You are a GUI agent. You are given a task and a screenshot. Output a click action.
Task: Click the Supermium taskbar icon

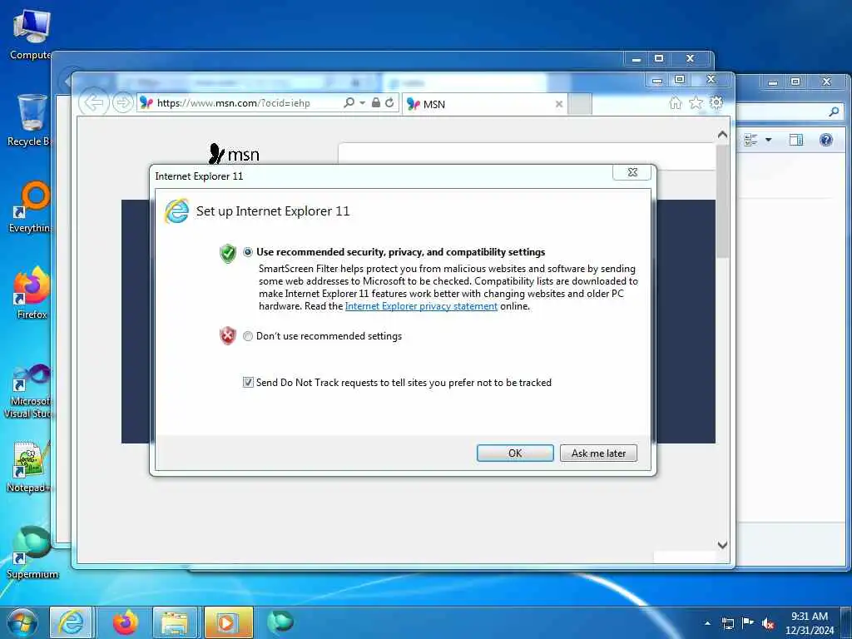280,622
